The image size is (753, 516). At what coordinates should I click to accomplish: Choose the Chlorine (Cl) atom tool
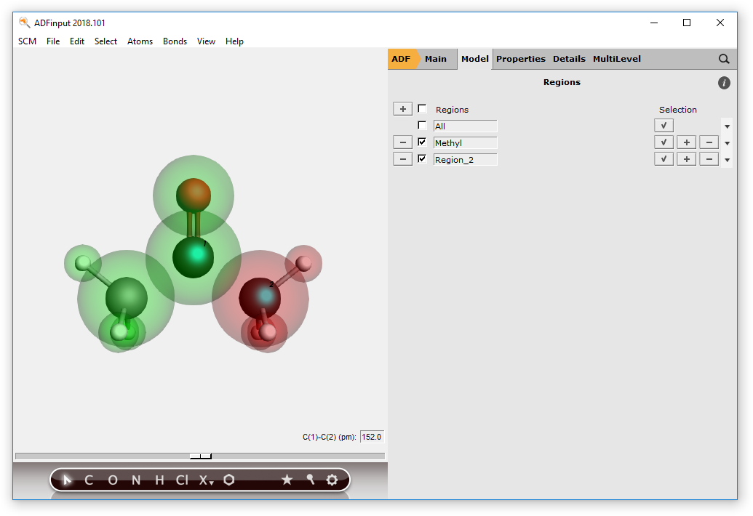[182, 480]
